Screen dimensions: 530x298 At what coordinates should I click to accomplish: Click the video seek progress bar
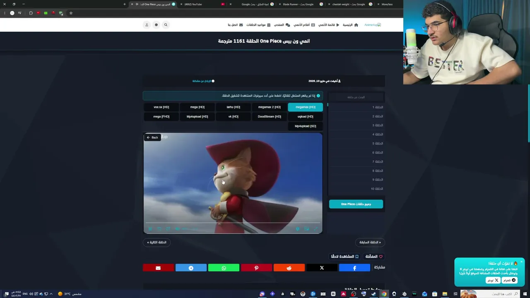233,223
